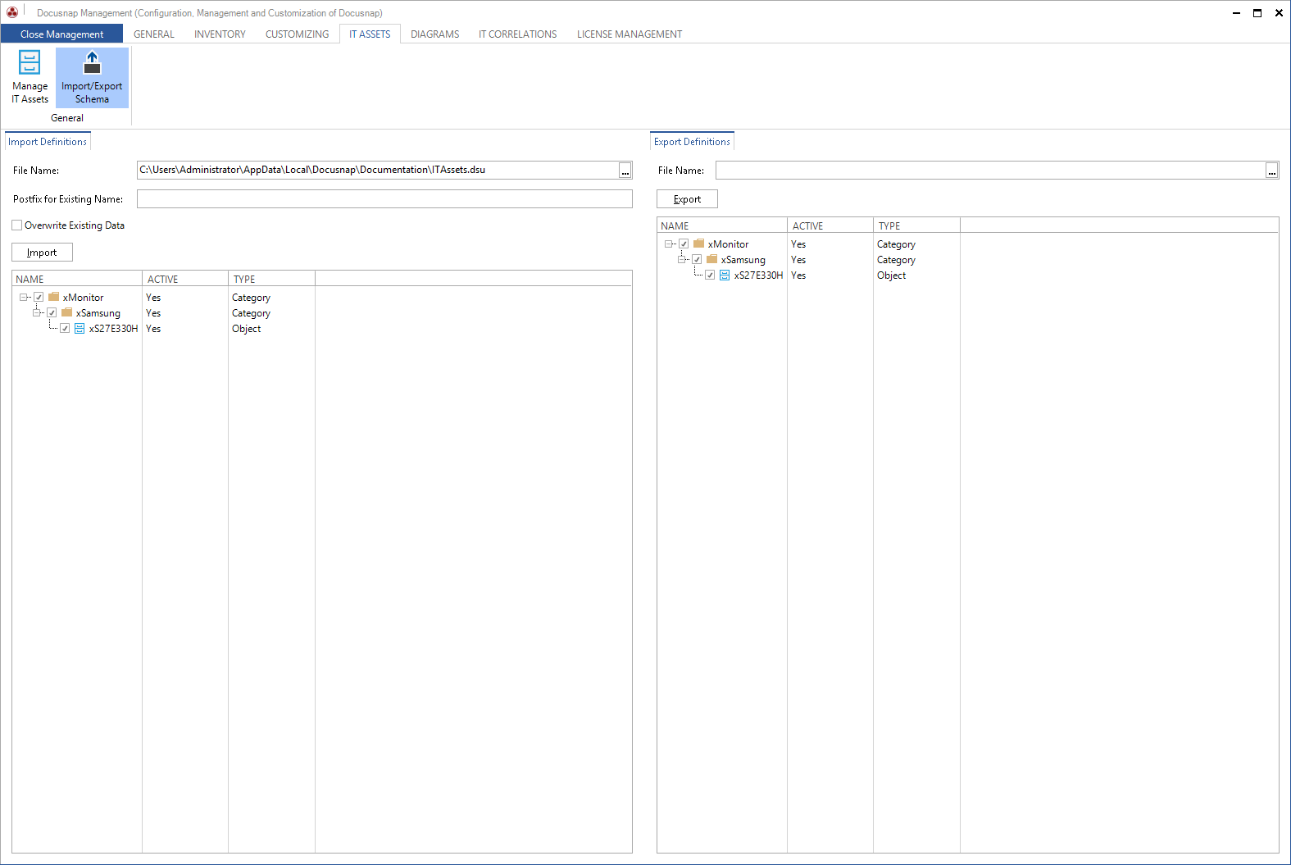Image resolution: width=1291 pixels, height=865 pixels.
Task: Maximize the Docusnap Management window
Action: pyautogui.click(x=1257, y=12)
